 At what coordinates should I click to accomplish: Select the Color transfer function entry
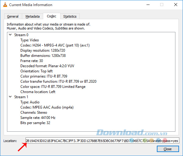point(58,81)
